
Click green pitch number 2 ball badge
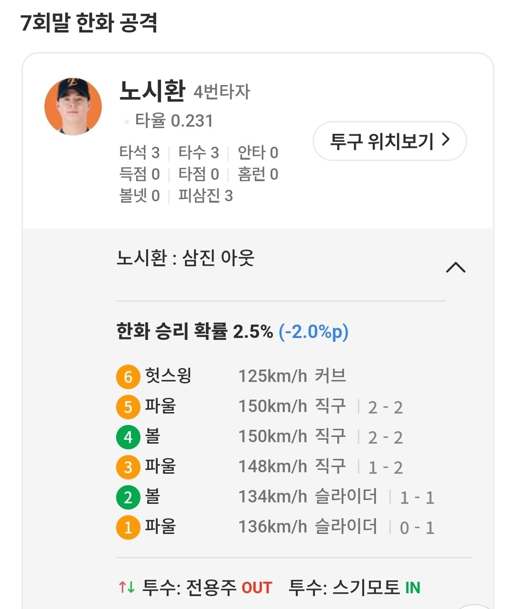[x=128, y=497]
